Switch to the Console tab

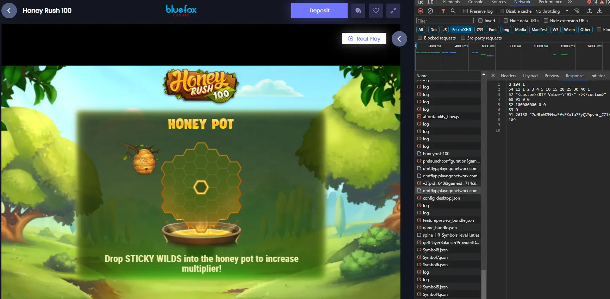[x=475, y=2]
